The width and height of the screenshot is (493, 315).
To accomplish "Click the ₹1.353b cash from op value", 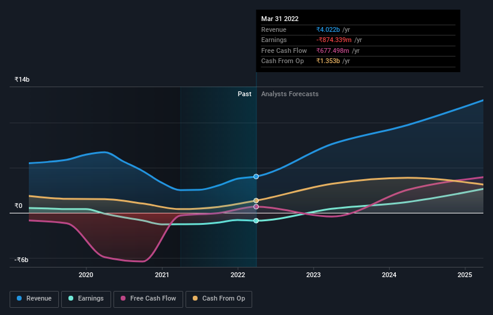I will [328, 61].
